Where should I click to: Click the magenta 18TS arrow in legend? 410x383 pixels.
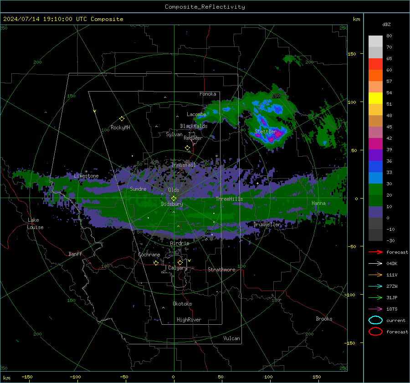point(375,309)
